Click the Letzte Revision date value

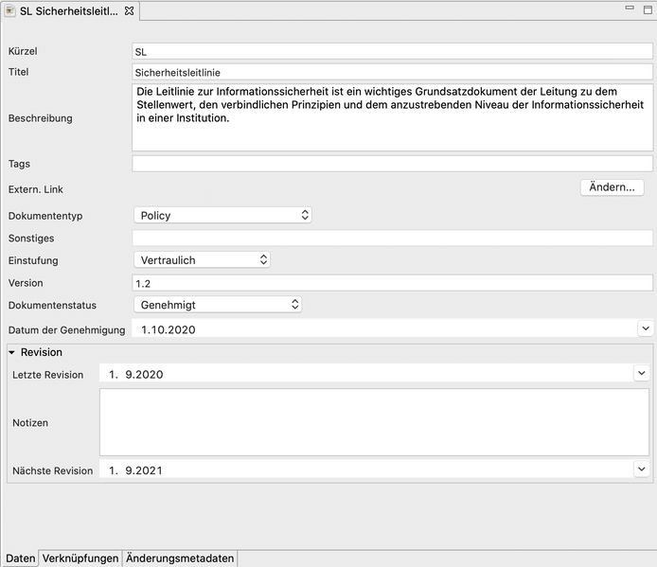[135, 374]
